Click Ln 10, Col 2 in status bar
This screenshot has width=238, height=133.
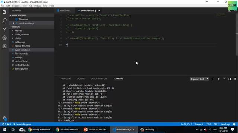click(187, 124)
